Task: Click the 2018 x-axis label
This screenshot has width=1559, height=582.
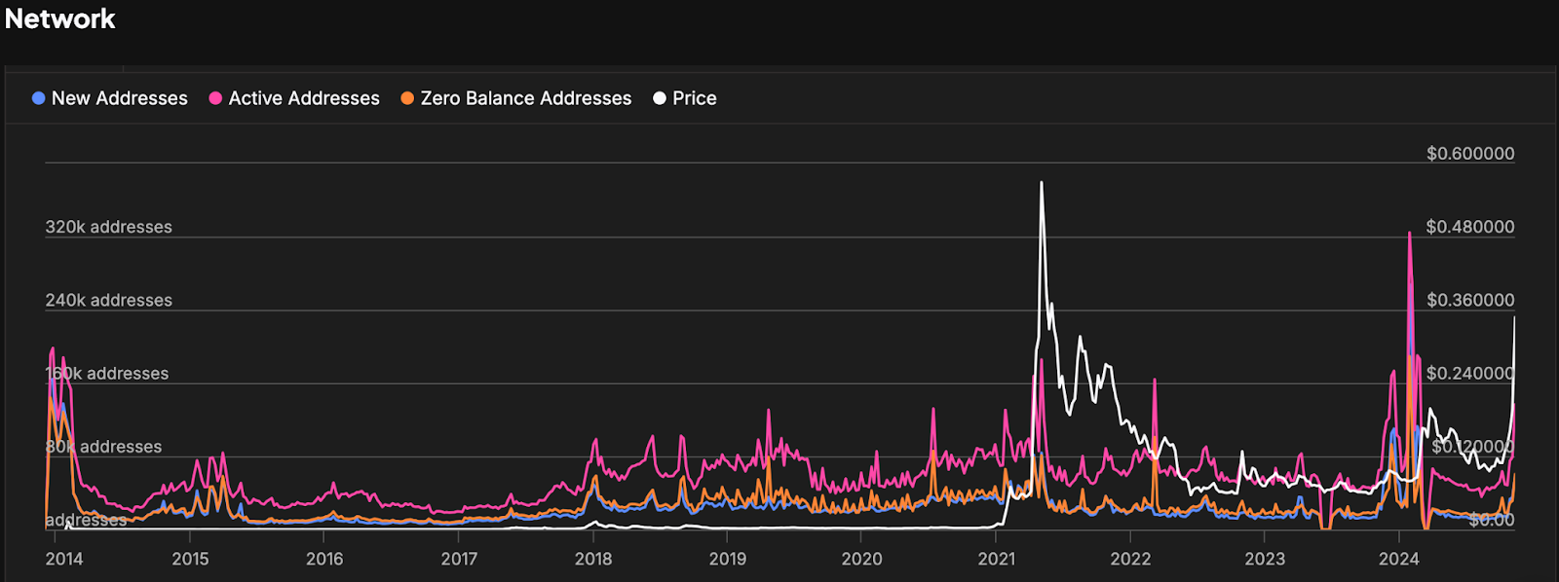Action: (x=593, y=559)
